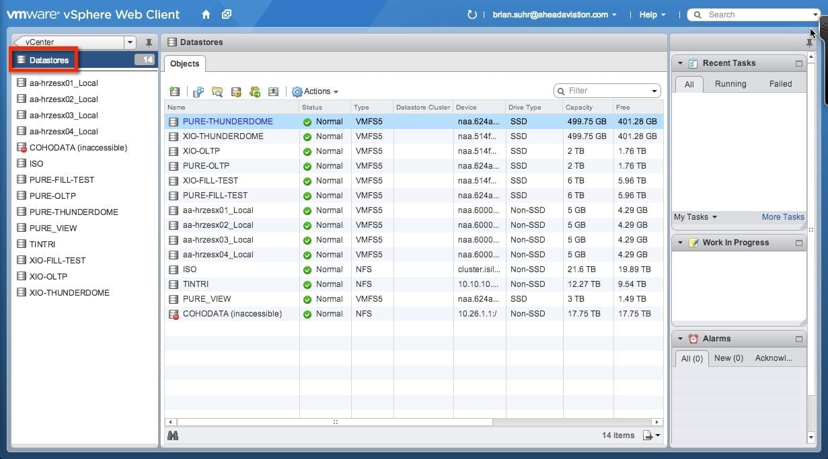Open the search box dropdown arrow

[x=815, y=15]
